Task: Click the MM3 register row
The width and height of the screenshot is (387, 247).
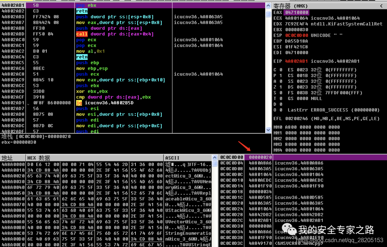Action: 306,144
